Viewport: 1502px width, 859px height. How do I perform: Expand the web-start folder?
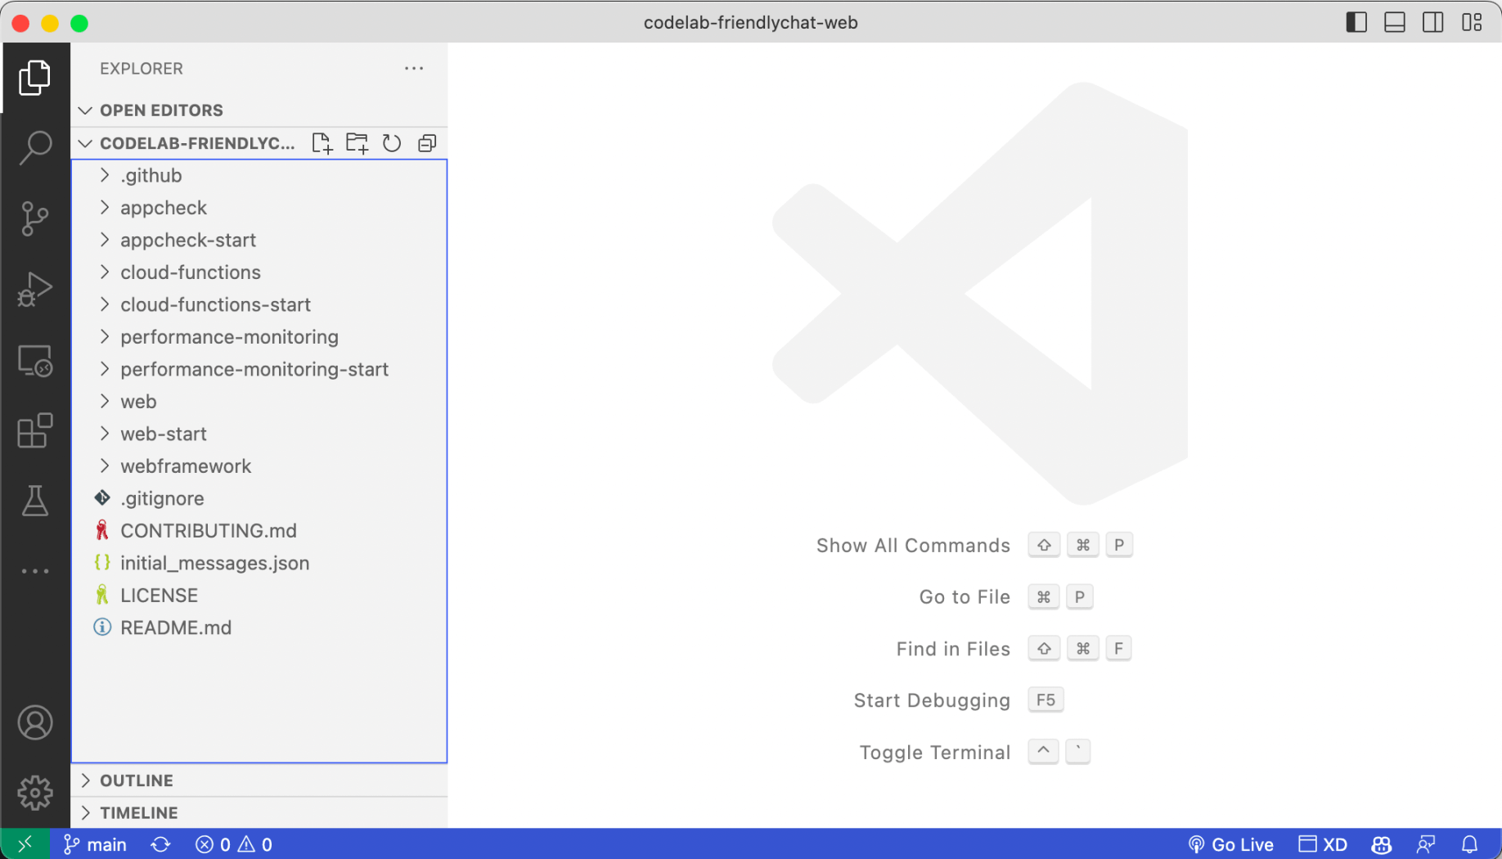coord(259,434)
